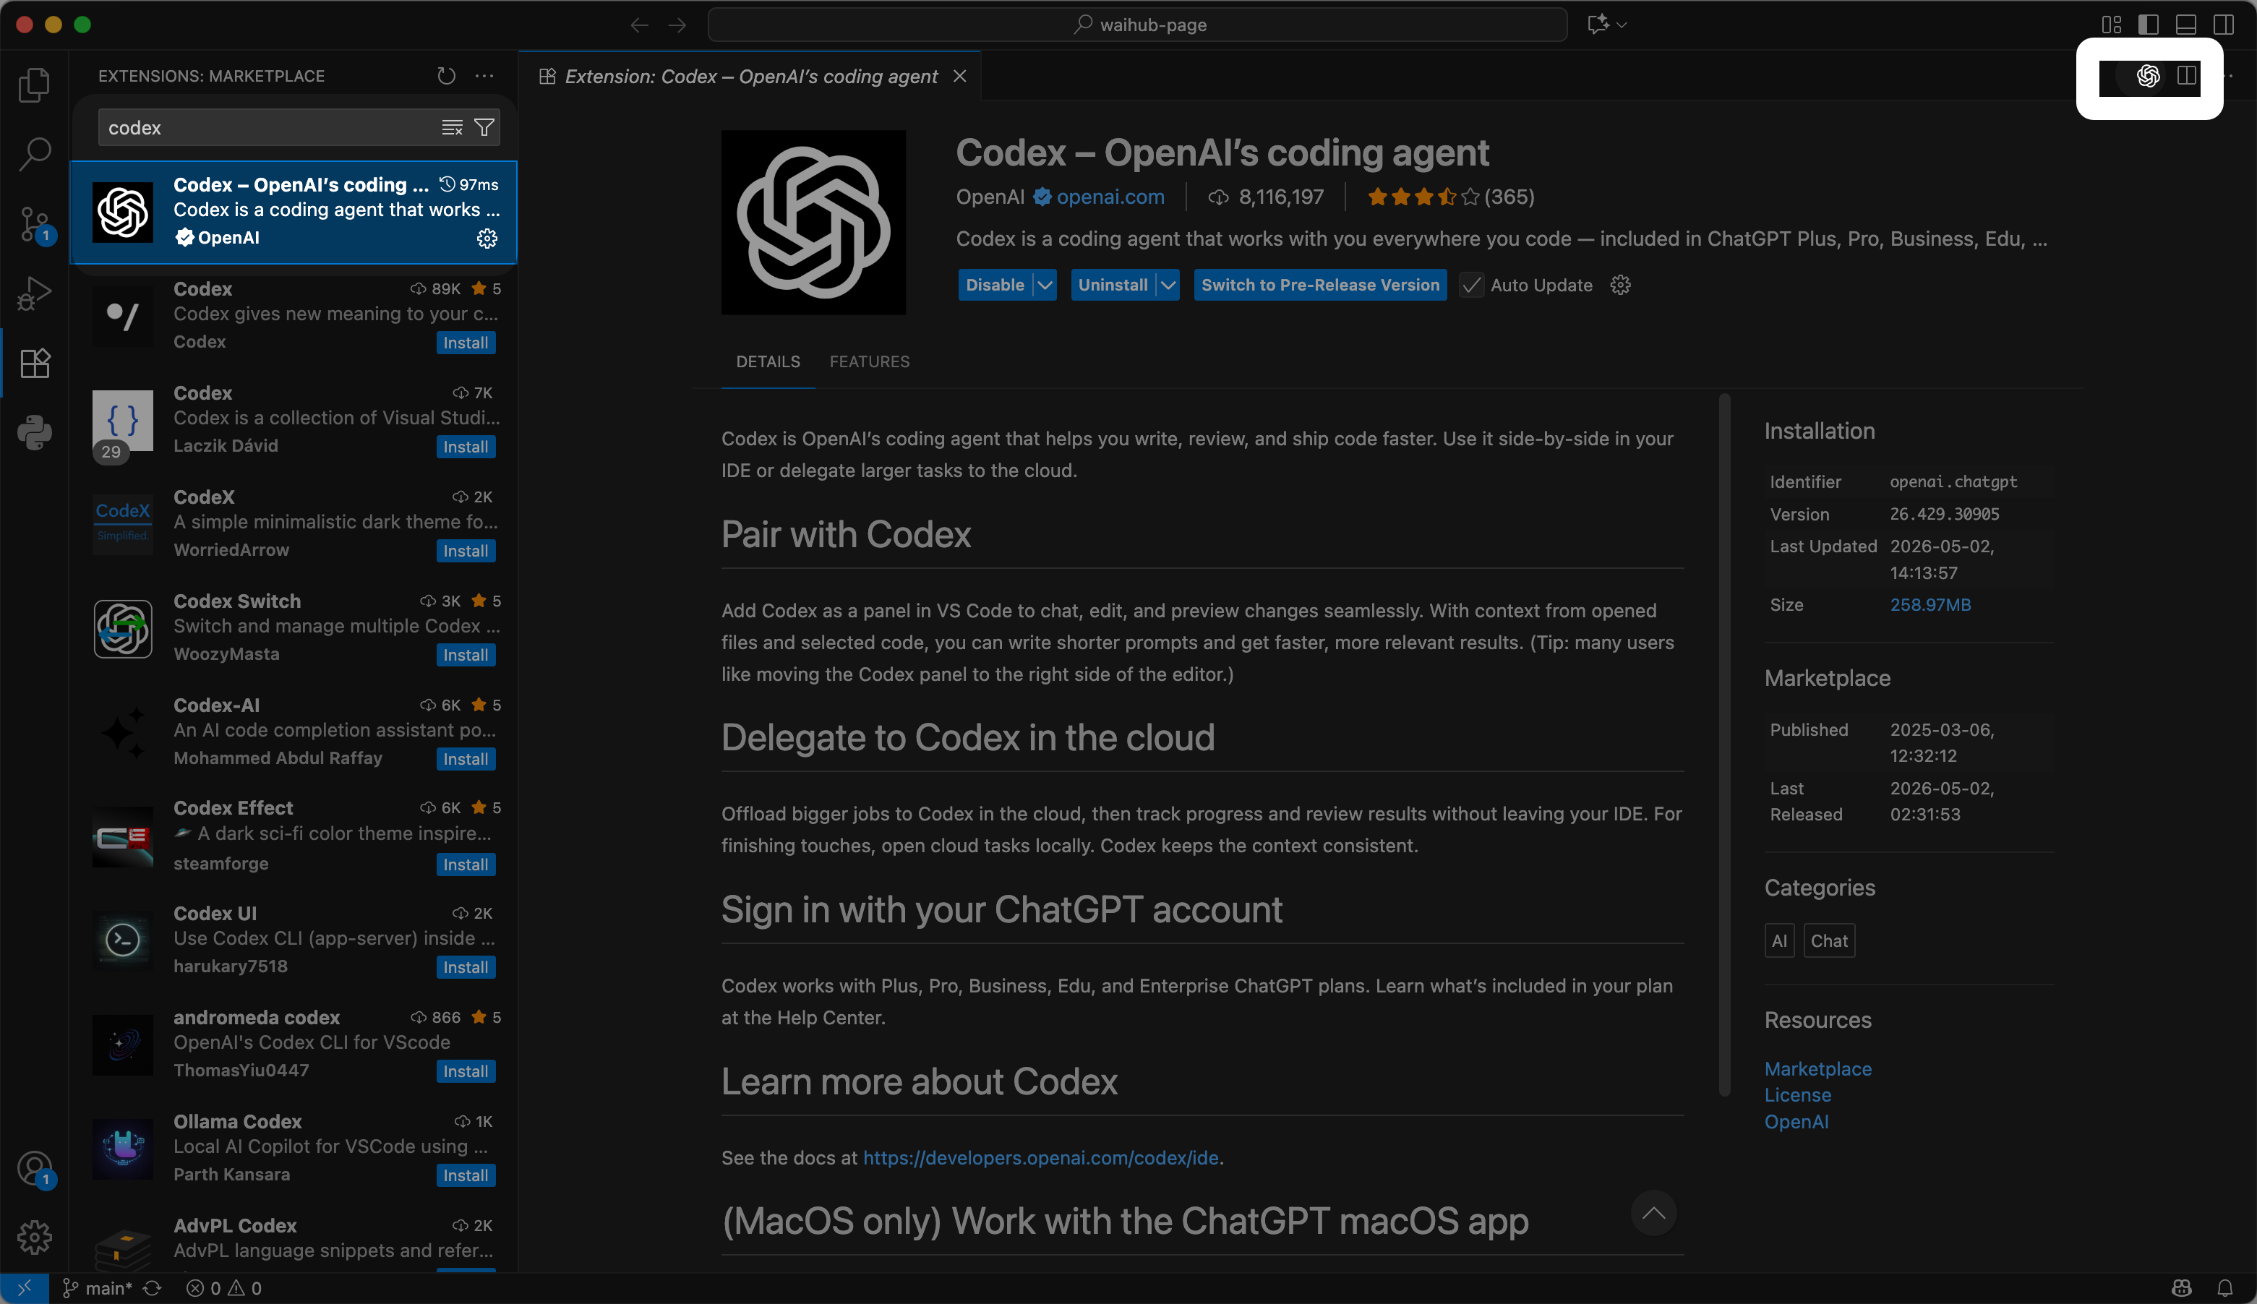This screenshot has width=2257, height=1304.
Task: Open the Accounts menu icon
Action: point(34,1168)
